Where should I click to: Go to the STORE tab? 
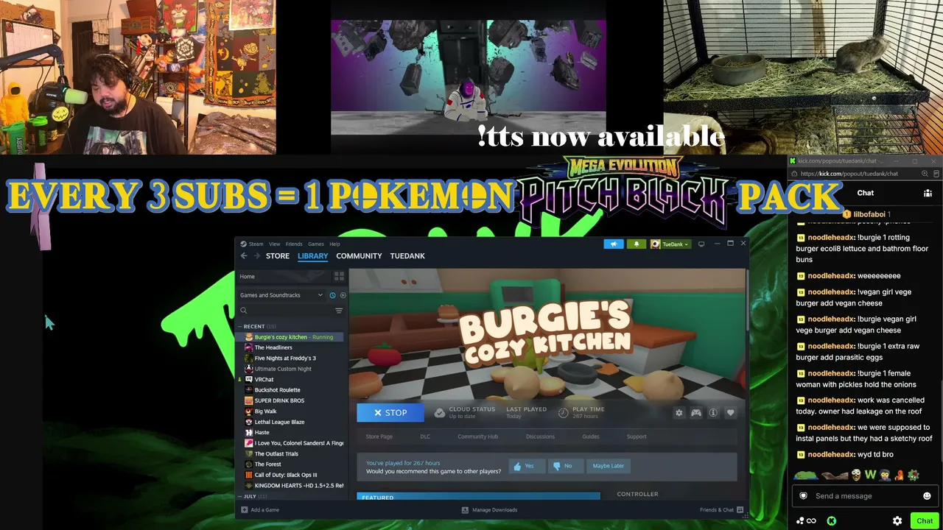278,256
